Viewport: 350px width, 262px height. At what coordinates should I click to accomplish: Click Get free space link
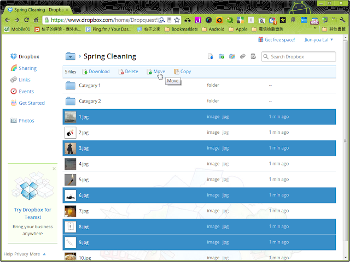tap(279, 40)
